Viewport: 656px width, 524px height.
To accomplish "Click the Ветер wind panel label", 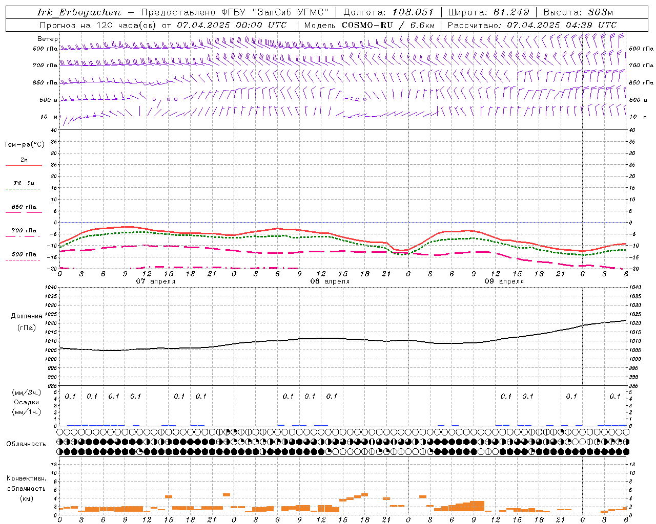I will pyautogui.click(x=48, y=39).
